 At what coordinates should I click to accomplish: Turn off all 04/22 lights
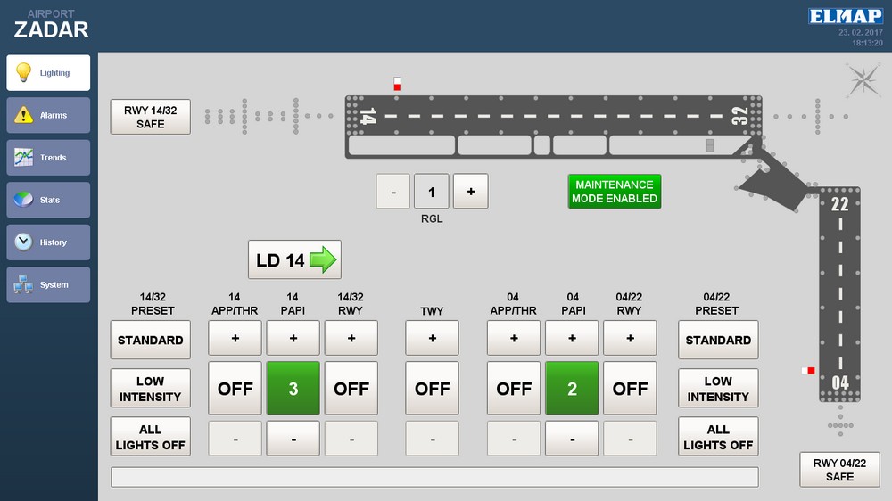[x=718, y=437]
